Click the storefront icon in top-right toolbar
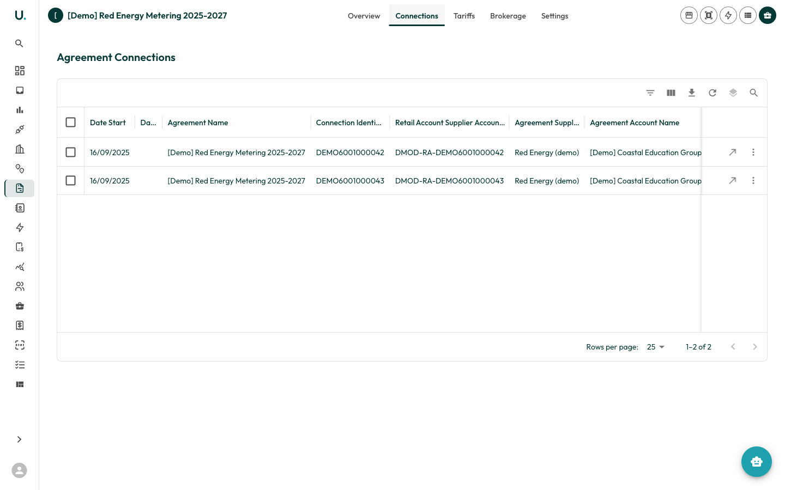This screenshot has height=490, width=785. 689,15
